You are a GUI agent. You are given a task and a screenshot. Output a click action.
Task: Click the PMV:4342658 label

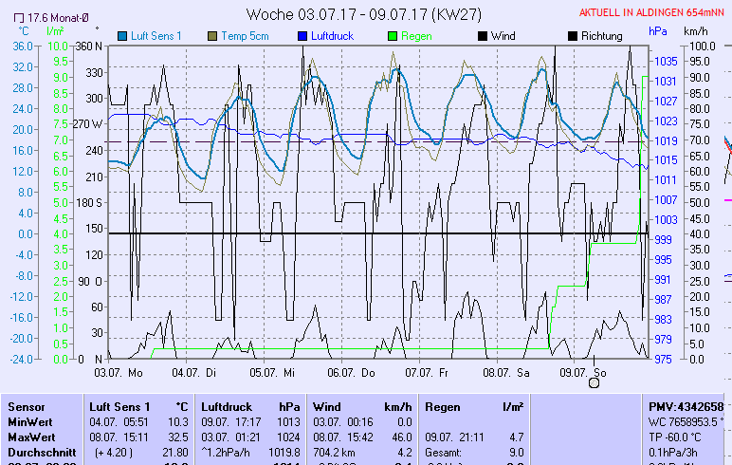[686, 406]
